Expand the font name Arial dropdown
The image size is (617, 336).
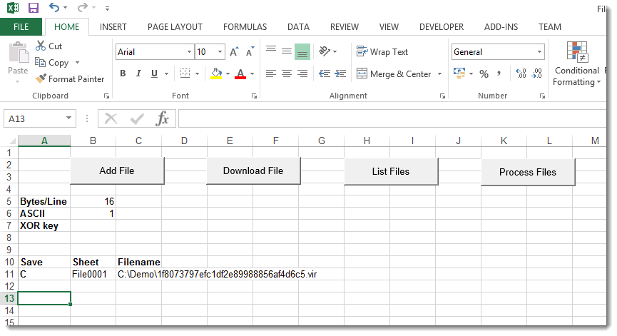click(189, 52)
